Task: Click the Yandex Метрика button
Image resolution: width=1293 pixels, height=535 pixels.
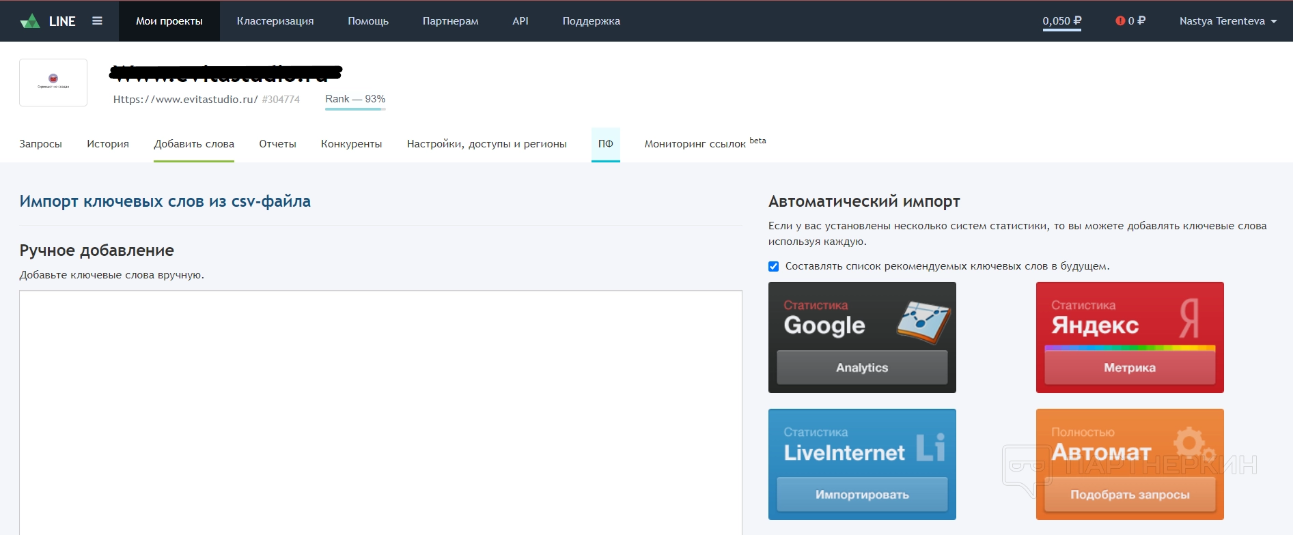Action: point(1130,368)
